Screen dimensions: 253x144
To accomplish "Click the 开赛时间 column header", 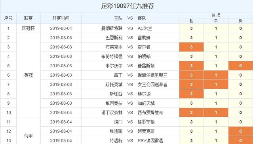I will [x=61, y=18].
